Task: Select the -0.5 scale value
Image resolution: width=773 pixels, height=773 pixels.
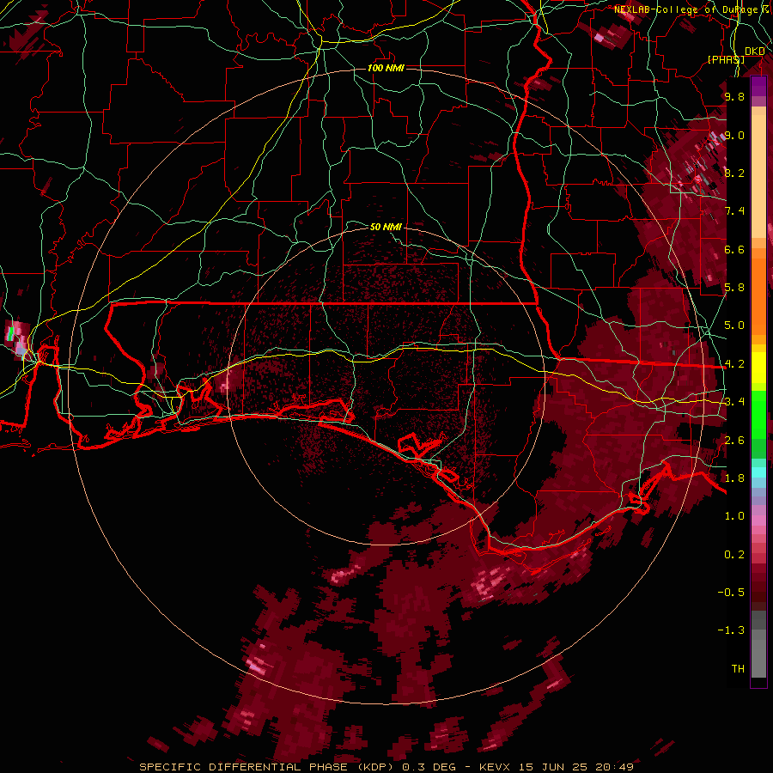Action: pyautogui.click(x=731, y=593)
